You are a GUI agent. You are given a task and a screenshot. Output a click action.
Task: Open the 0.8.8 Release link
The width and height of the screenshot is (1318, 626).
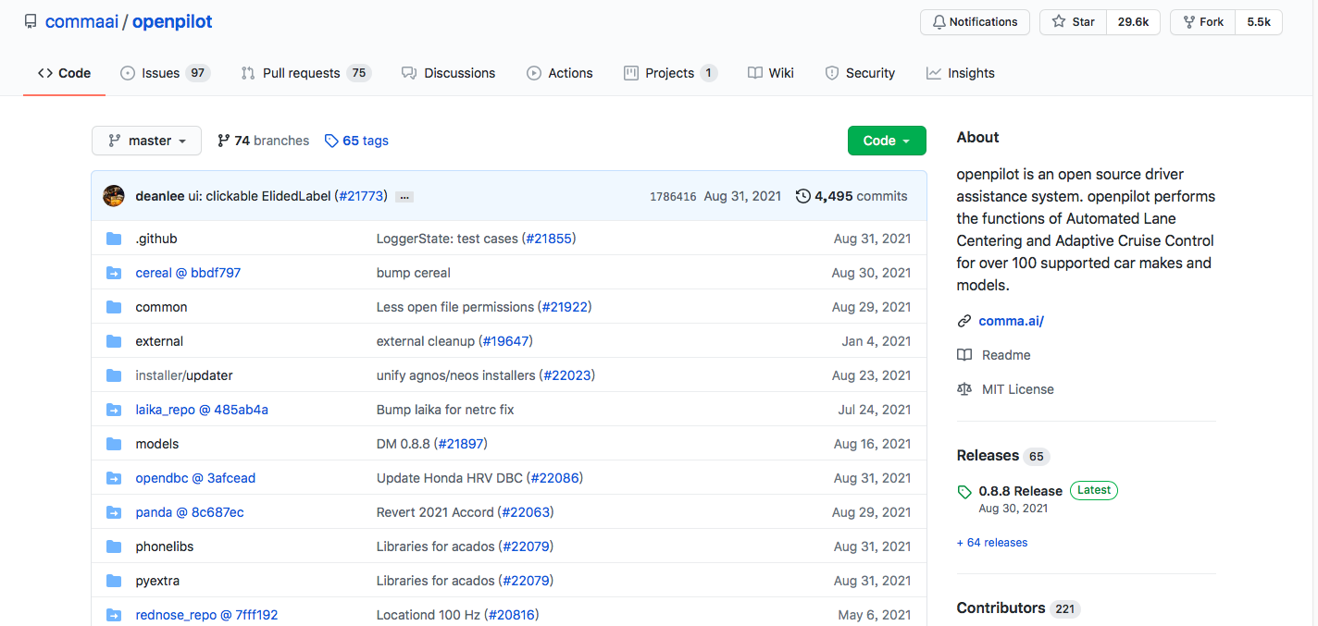pos(1020,491)
